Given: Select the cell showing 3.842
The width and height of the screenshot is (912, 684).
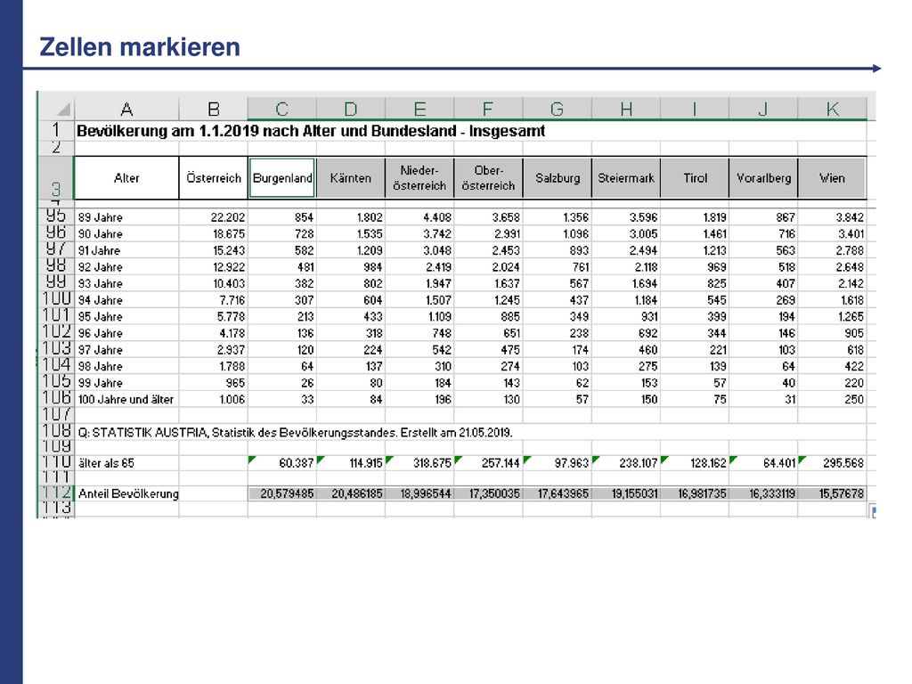Looking at the screenshot, I should tap(833, 217).
